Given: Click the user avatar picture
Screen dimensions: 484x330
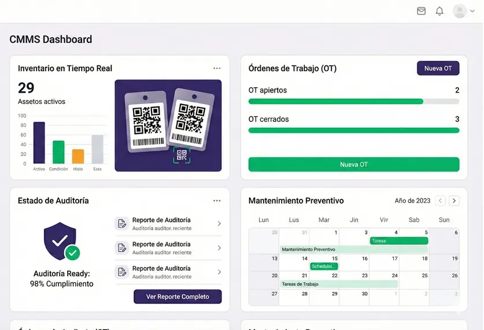Looking at the screenshot, I should pyautogui.click(x=459, y=11).
